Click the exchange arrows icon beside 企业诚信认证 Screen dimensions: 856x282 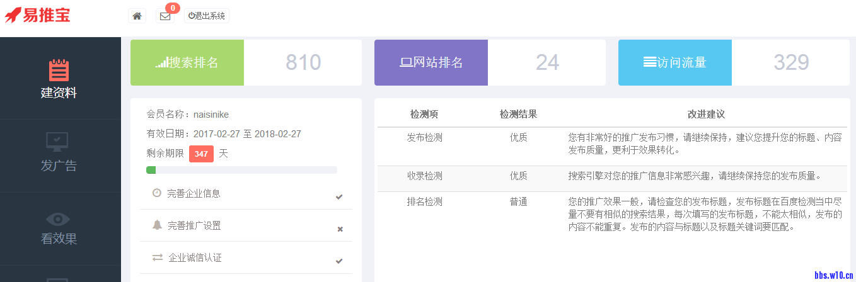(158, 257)
